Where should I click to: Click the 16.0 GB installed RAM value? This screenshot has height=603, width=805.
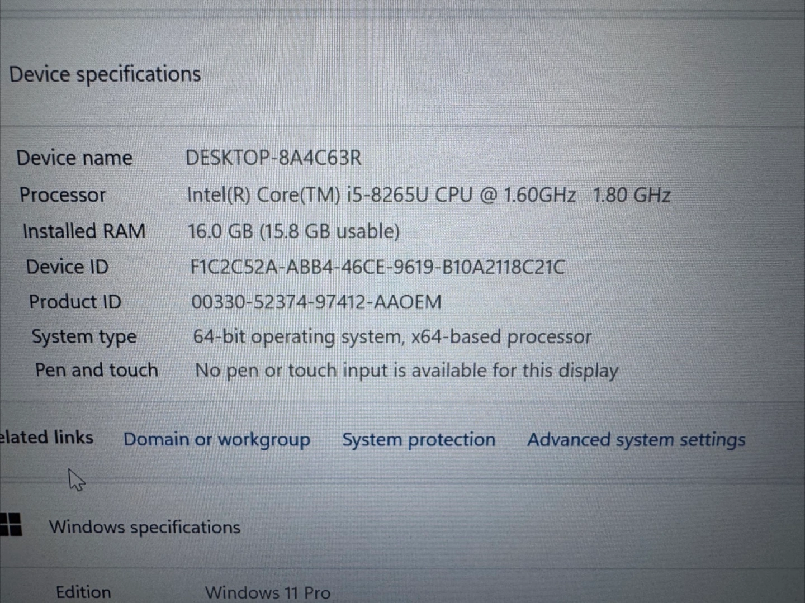(293, 231)
